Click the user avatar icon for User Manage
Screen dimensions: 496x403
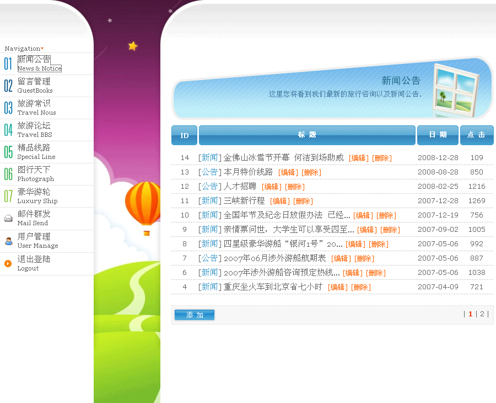8,241
